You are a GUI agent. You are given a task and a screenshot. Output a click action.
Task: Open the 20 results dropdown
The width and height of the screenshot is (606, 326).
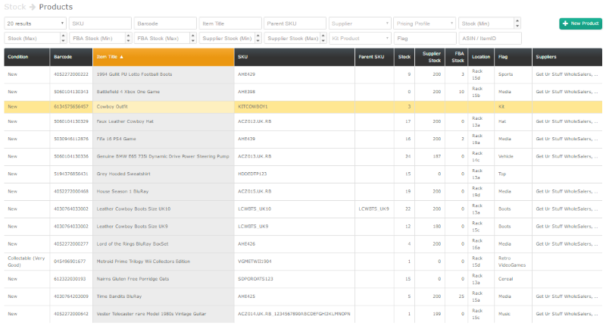click(35, 24)
